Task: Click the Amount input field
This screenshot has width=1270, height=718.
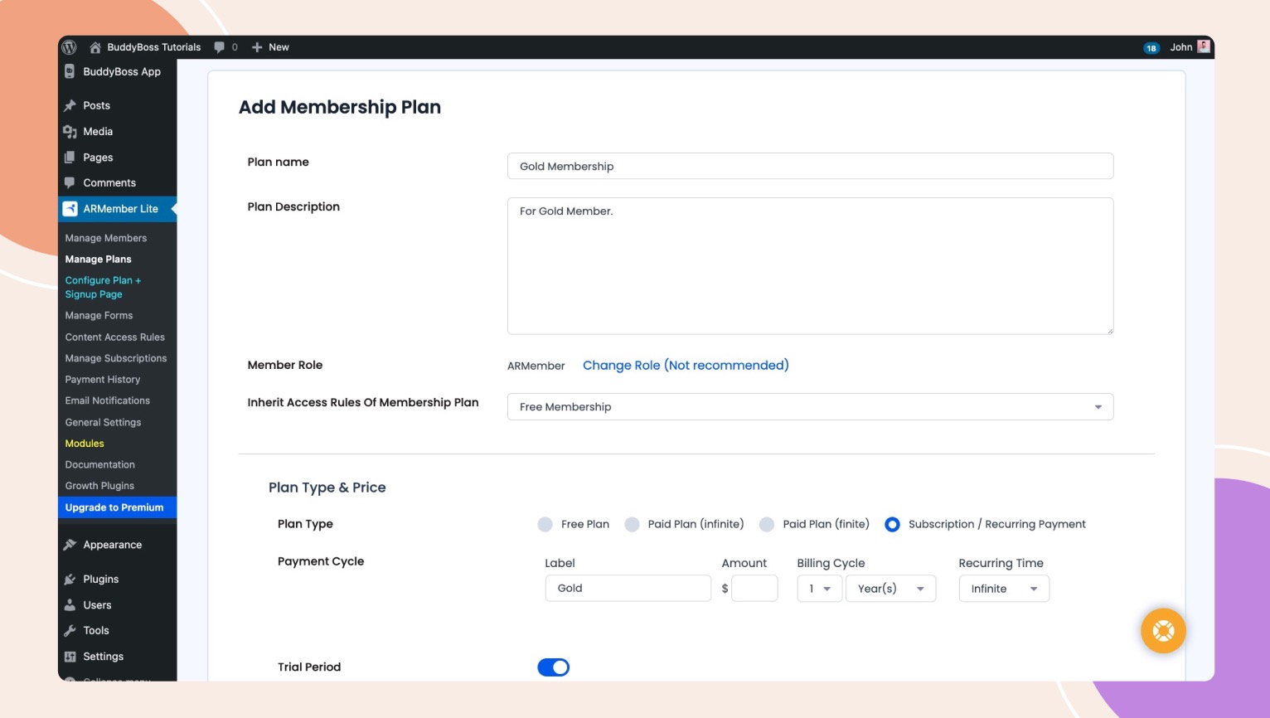Action: click(754, 589)
